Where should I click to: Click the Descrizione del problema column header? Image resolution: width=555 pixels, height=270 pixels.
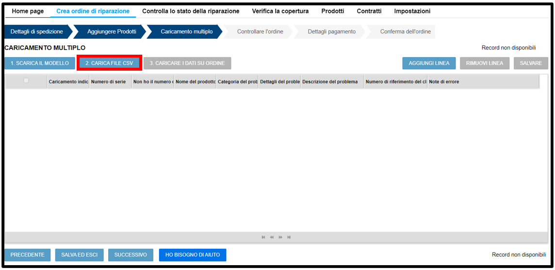pyautogui.click(x=330, y=82)
